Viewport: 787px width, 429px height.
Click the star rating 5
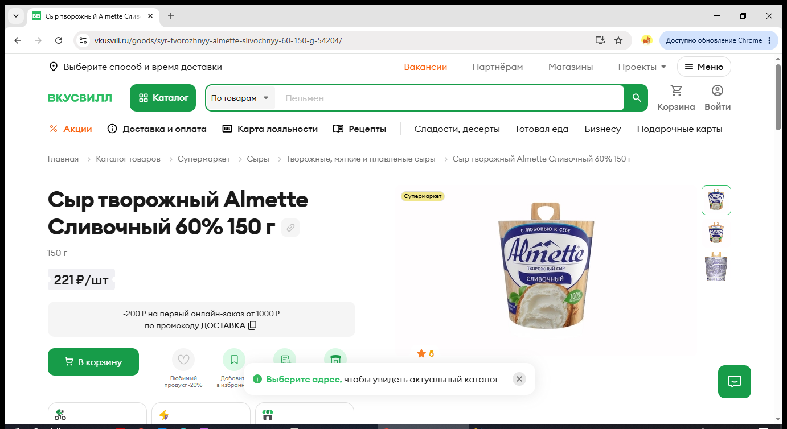tap(425, 354)
